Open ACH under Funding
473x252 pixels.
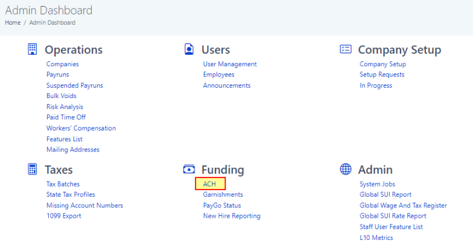pyautogui.click(x=210, y=184)
